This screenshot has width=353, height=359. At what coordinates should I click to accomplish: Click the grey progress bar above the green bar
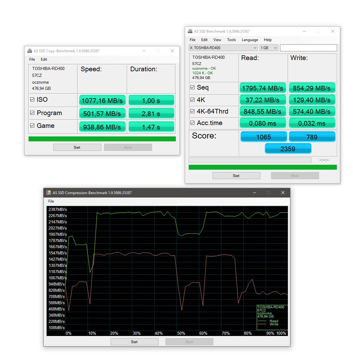pyautogui.click(x=250, y=160)
